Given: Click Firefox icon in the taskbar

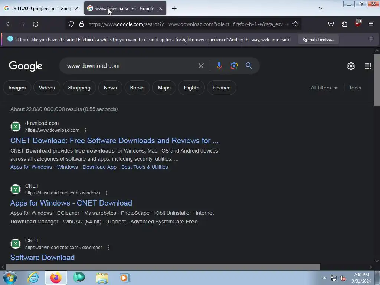Looking at the screenshot, I should tap(56, 278).
